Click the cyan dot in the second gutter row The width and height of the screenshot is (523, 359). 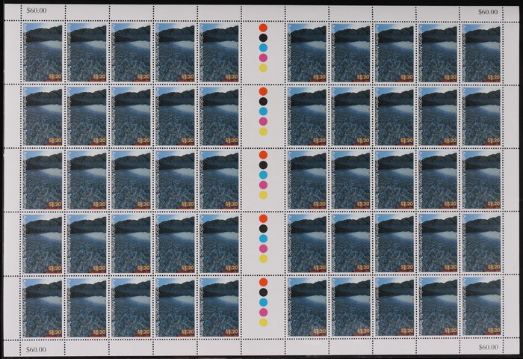(262, 111)
